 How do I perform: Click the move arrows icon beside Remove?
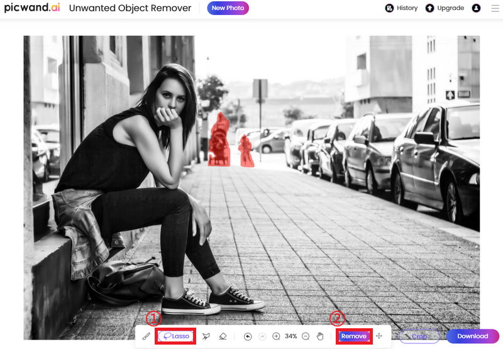[x=379, y=336]
